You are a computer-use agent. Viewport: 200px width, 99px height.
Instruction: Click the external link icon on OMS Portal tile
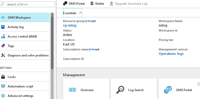(199, 84)
